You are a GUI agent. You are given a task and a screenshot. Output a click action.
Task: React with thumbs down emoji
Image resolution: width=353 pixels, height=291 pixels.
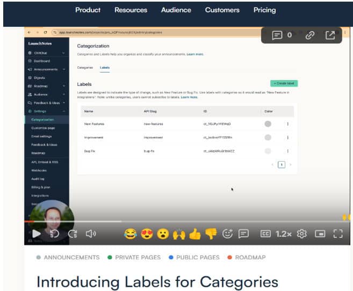pyautogui.click(x=211, y=234)
